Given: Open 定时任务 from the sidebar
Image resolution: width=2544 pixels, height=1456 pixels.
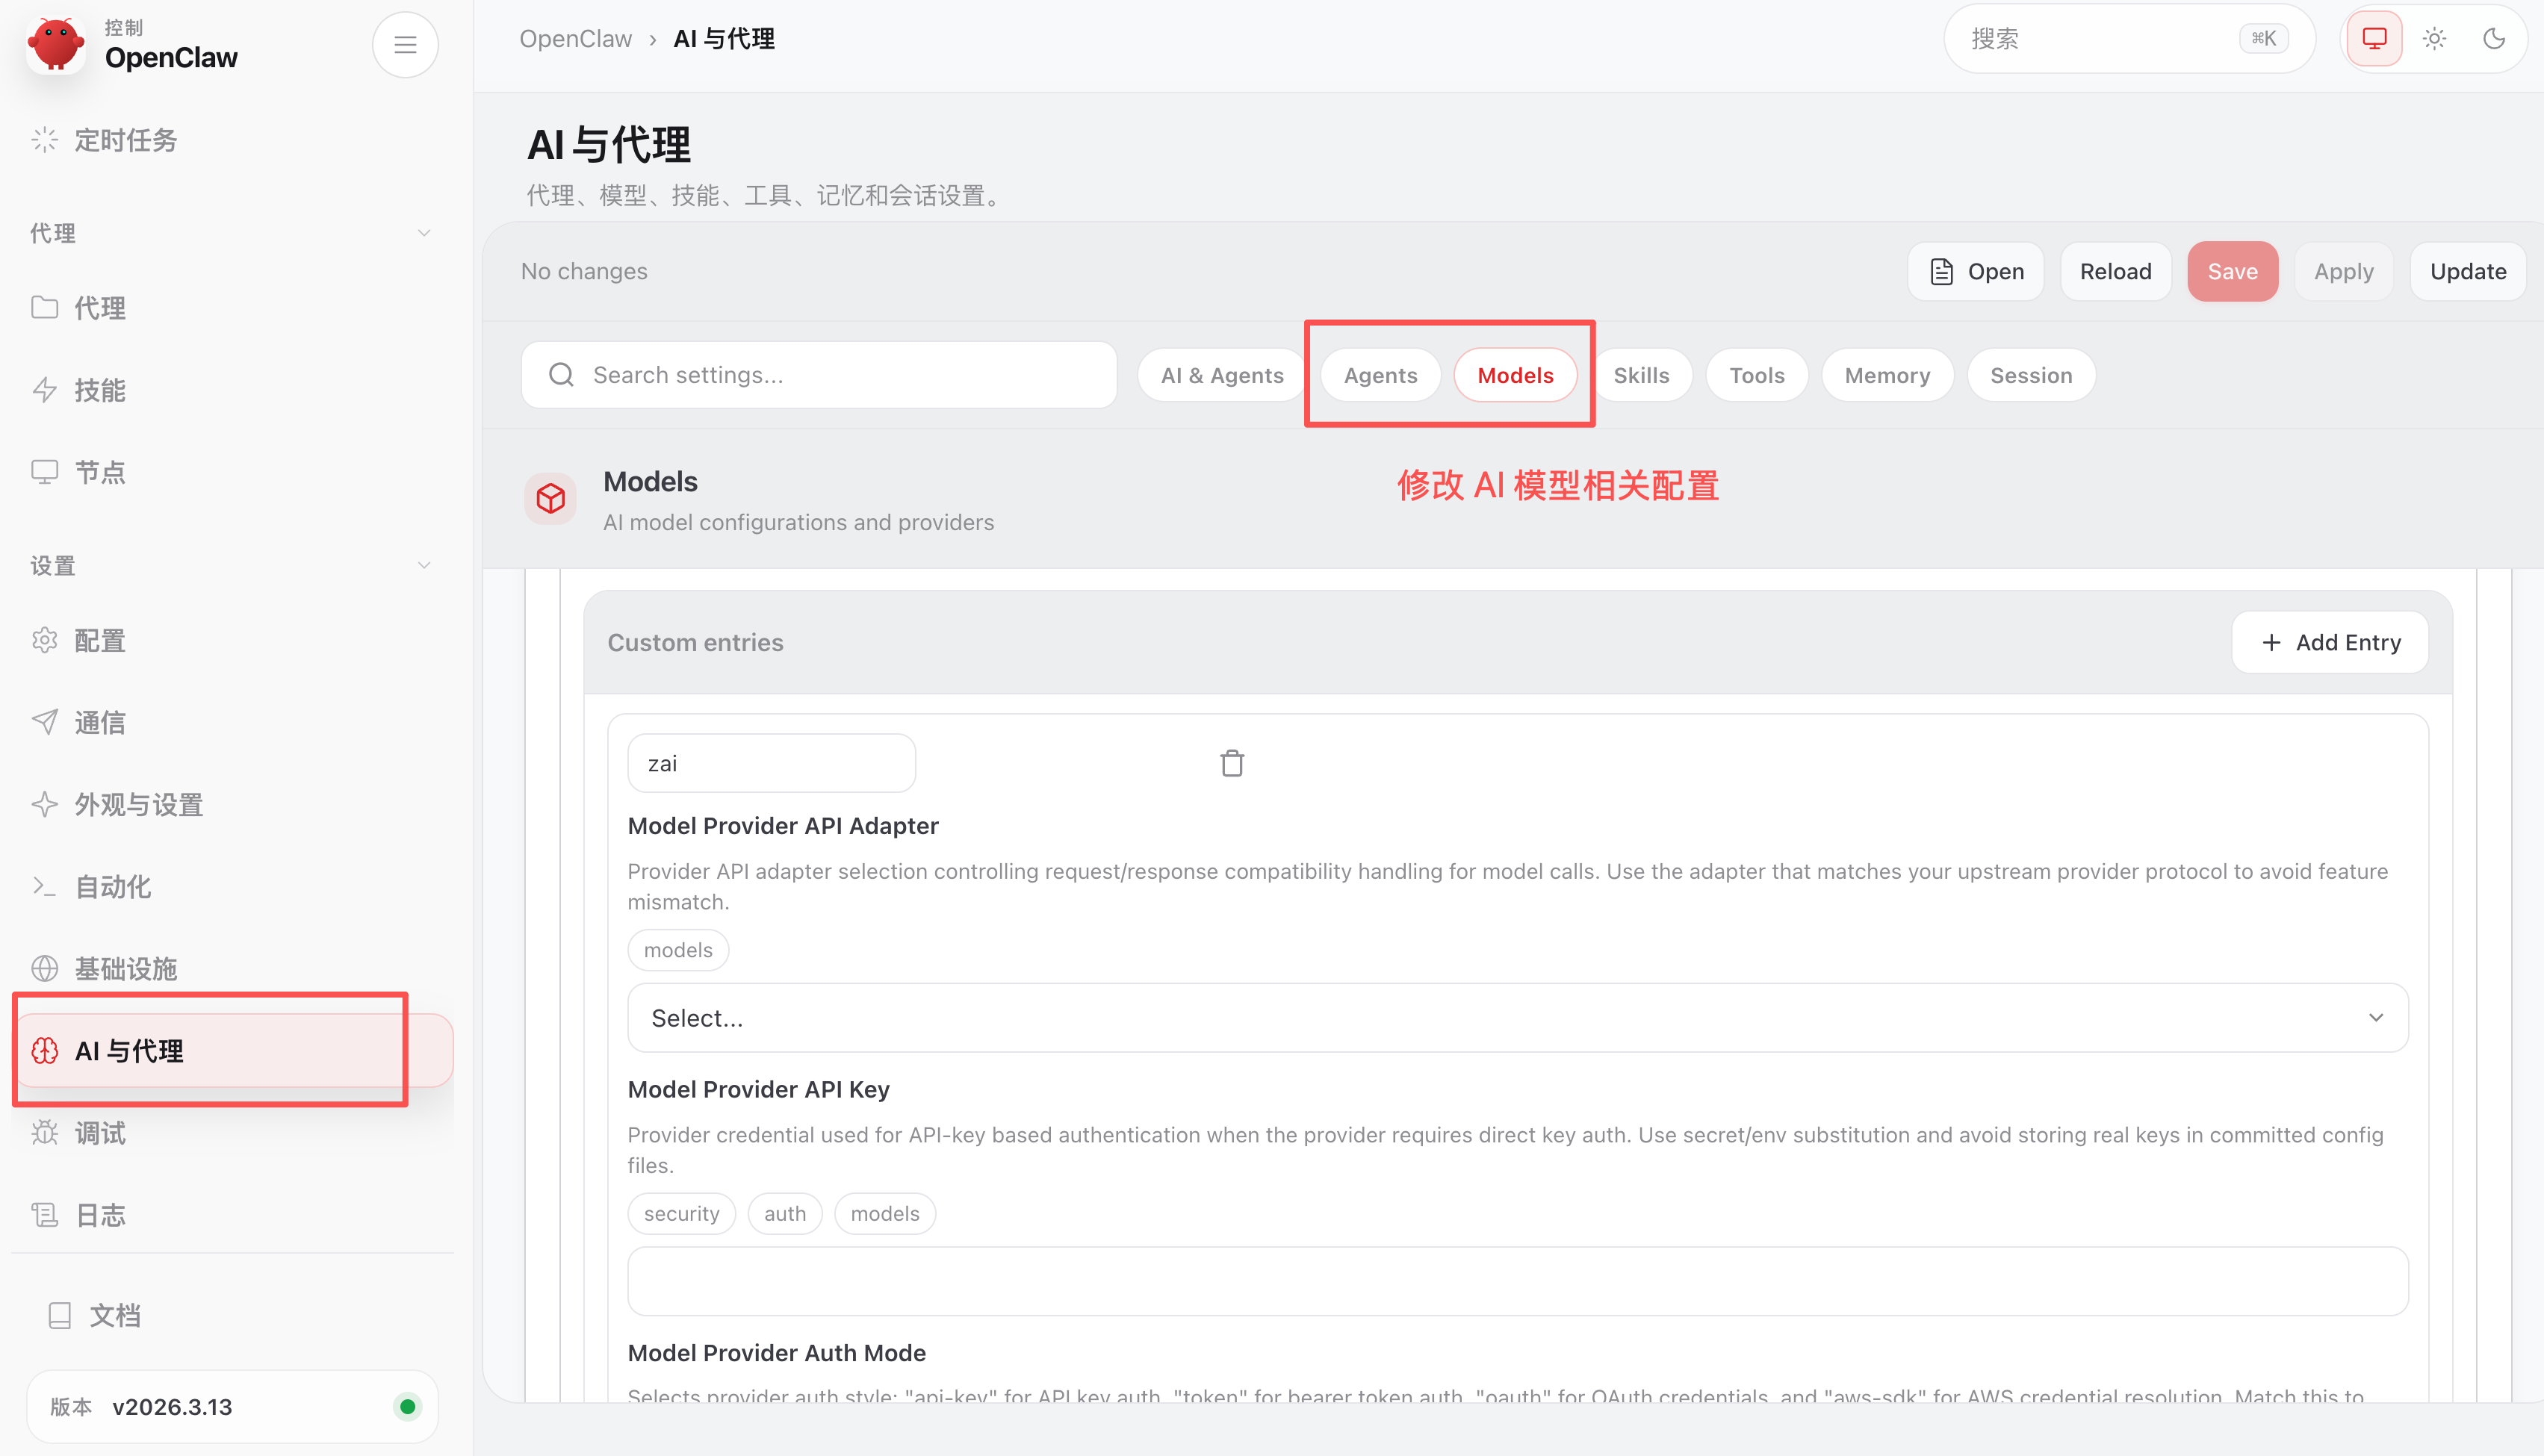Looking at the screenshot, I should 125,140.
